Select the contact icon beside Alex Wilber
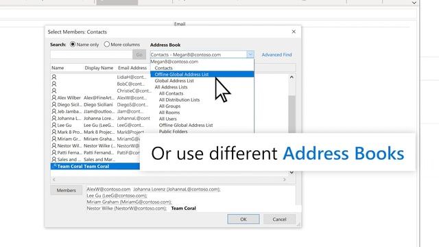Viewport: 439px width, 247px height. tap(54, 97)
